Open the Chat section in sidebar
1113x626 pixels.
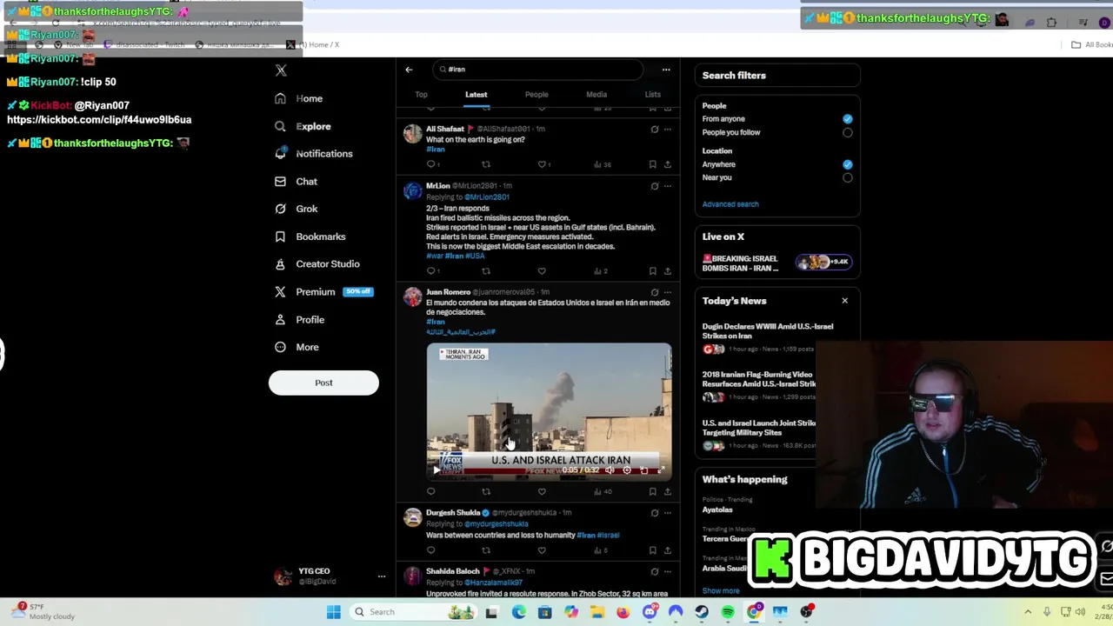296,182
